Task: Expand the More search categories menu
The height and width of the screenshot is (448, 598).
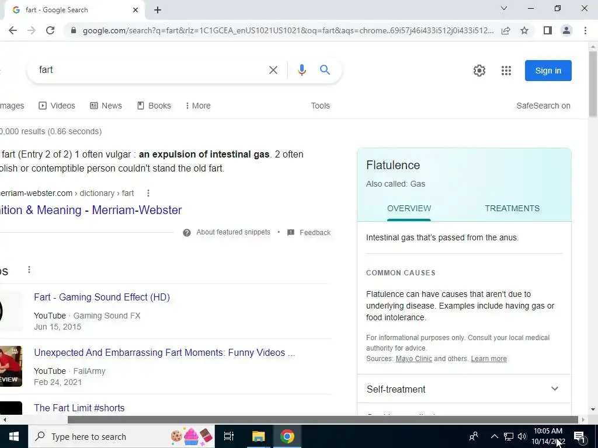Action: [198, 106]
